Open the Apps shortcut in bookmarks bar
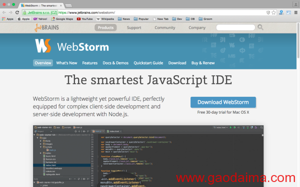This screenshot has width=300, height=187. tap(7, 19)
